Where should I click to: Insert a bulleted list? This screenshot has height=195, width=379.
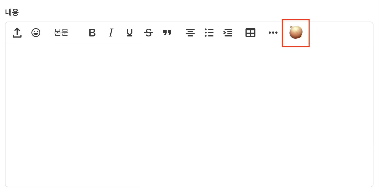coord(209,33)
